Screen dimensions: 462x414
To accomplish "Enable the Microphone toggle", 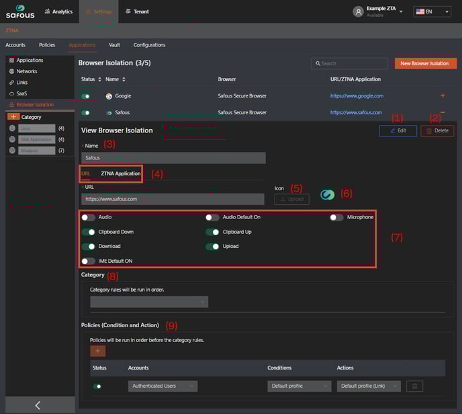I will tap(336, 217).
